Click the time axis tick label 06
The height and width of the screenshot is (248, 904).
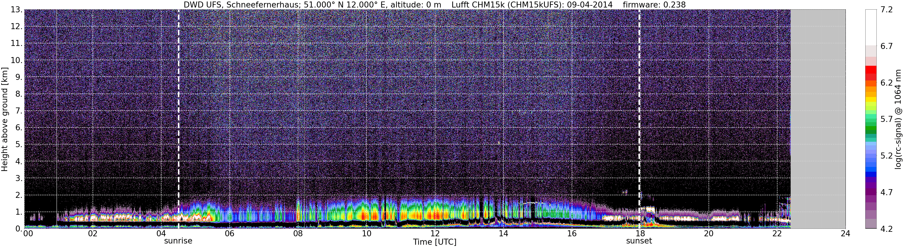click(229, 234)
